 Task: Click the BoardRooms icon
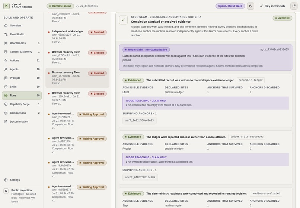pyautogui.click(x=6, y=43)
